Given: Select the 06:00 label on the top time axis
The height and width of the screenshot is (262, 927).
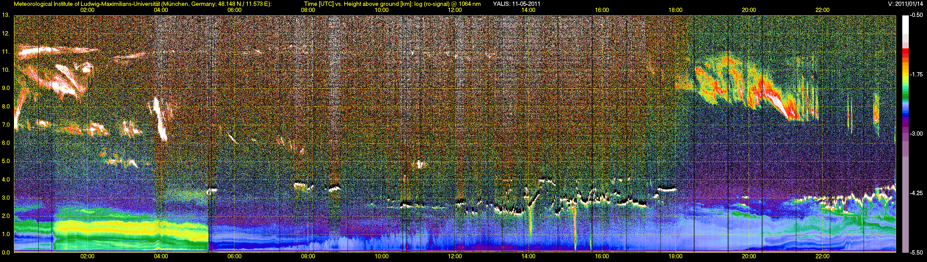Looking at the screenshot, I should tap(234, 10).
